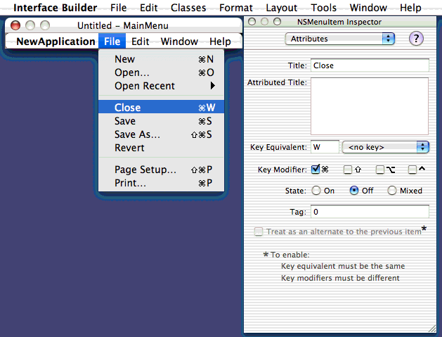Minimize the NSMenuItem Inspector panel
Image resolution: width=442 pixels, height=337 pixels.
[266, 22]
